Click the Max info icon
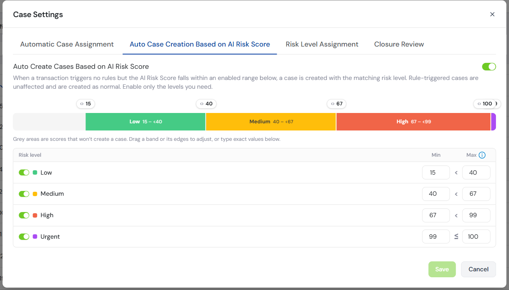 (482, 155)
